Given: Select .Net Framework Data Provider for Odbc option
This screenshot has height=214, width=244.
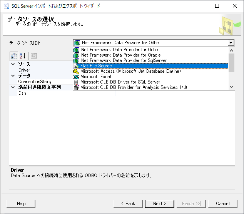Looking at the screenshot, I should click(119, 50).
